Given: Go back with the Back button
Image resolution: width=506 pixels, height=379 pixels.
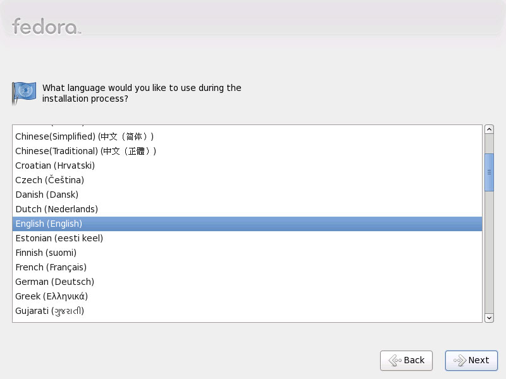Looking at the screenshot, I should (406, 360).
